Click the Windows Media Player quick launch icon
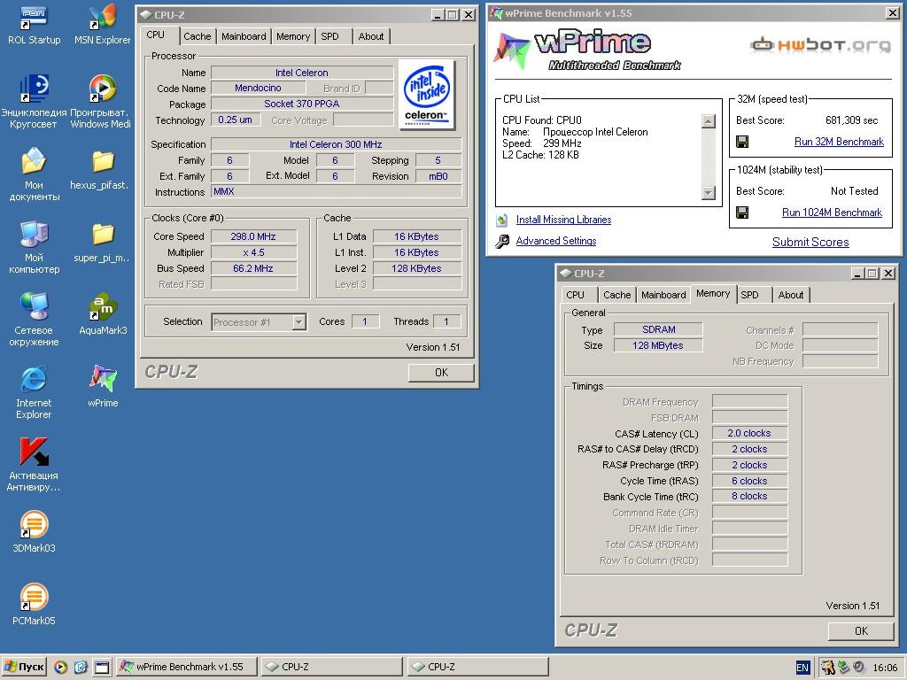Viewport: 907px width, 680px height. tap(61, 668)
